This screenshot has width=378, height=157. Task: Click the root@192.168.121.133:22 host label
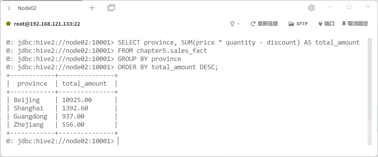pos(47,24)
